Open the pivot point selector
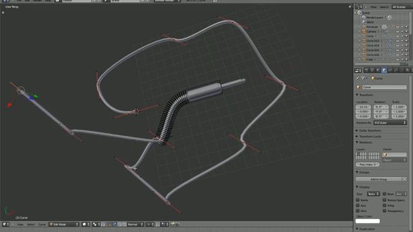This screenshot has width=413, height=232. [96, 224]
